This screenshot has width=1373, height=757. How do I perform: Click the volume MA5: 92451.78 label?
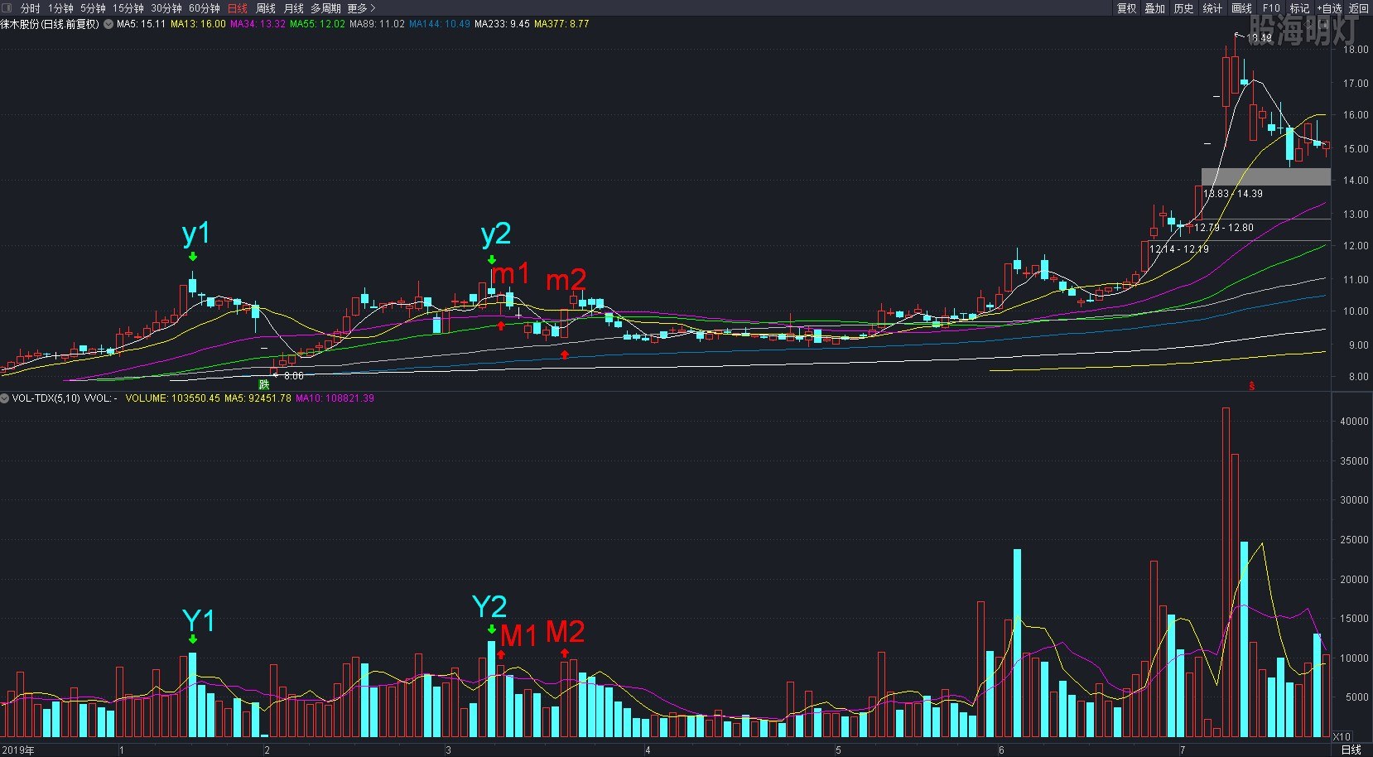click(x=258, y=398)
